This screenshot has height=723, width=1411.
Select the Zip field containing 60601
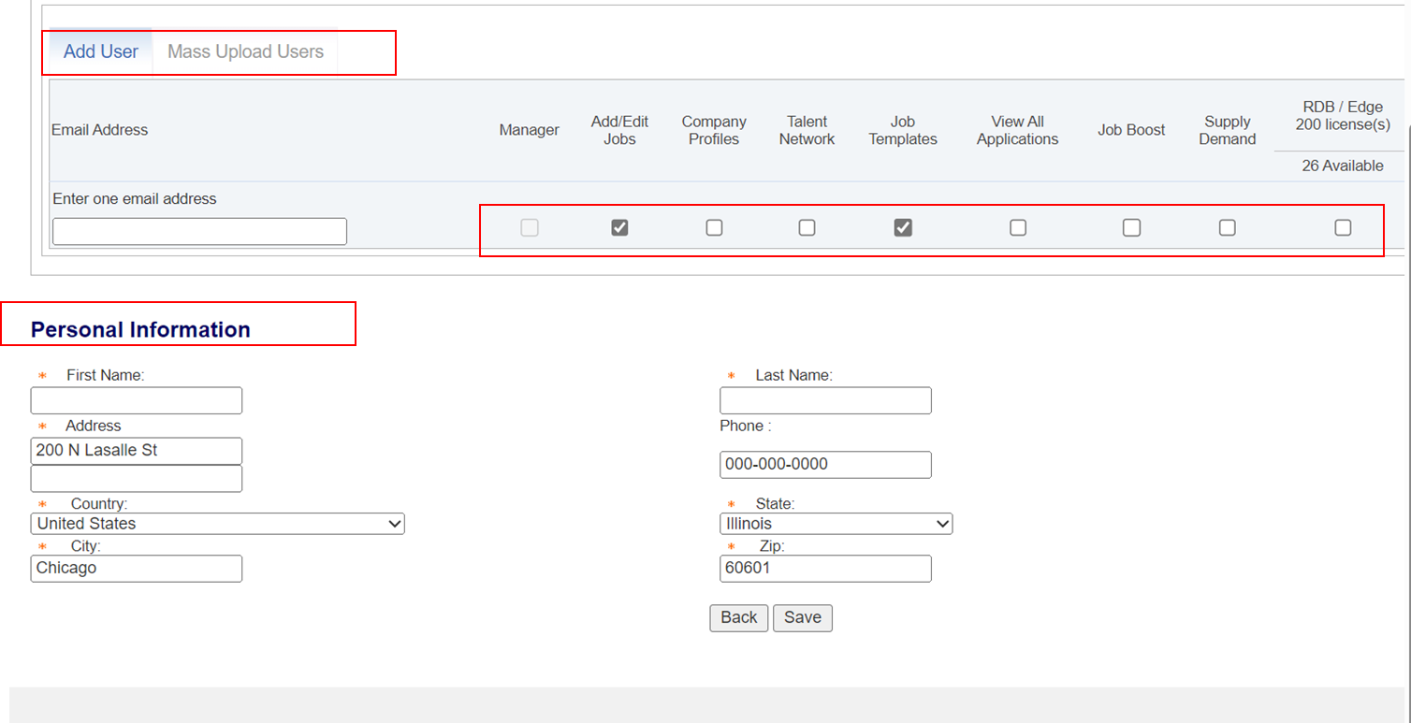click(x=825, y=569)
